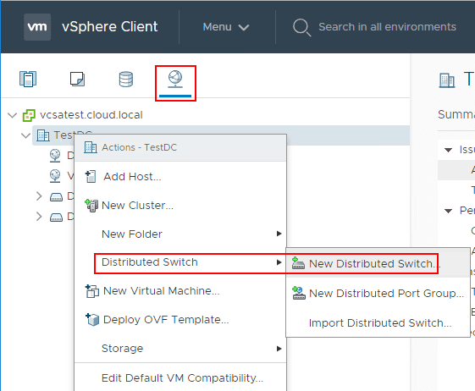This screenshot has width=475, height=391.
Task: Expand the first distributed switch node
Action: pyautogui.click(x=39, y=196)
